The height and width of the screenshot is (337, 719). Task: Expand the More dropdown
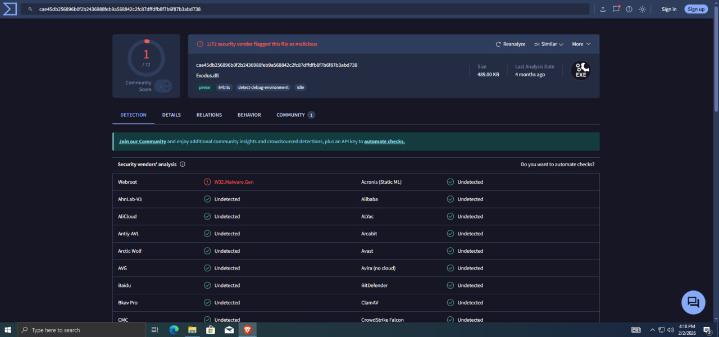pyautogui.click(x=581, y=44)
